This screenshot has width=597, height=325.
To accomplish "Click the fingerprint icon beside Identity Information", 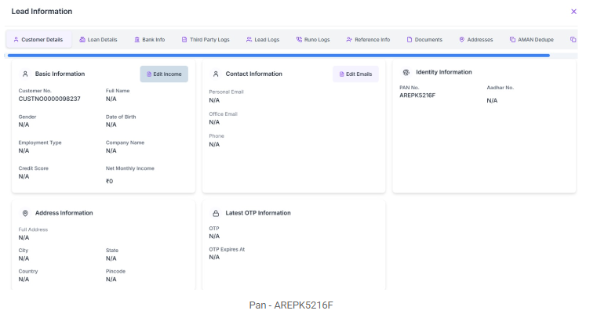I will [x=406, y=72].
